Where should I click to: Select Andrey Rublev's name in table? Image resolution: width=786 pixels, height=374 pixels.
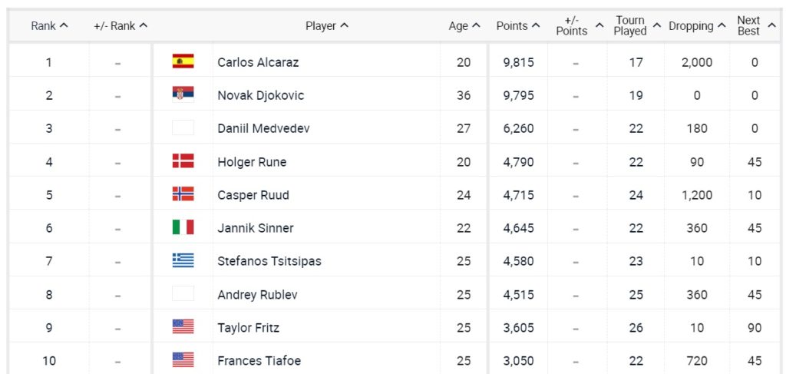tap(257, 294)
